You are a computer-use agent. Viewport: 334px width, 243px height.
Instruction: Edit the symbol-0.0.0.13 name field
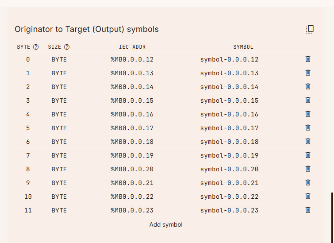229,73
